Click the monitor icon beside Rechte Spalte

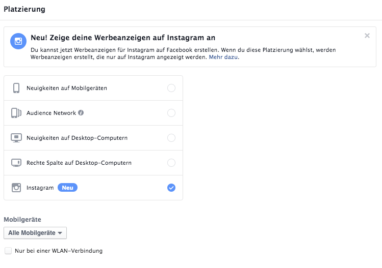click(16, 163)
